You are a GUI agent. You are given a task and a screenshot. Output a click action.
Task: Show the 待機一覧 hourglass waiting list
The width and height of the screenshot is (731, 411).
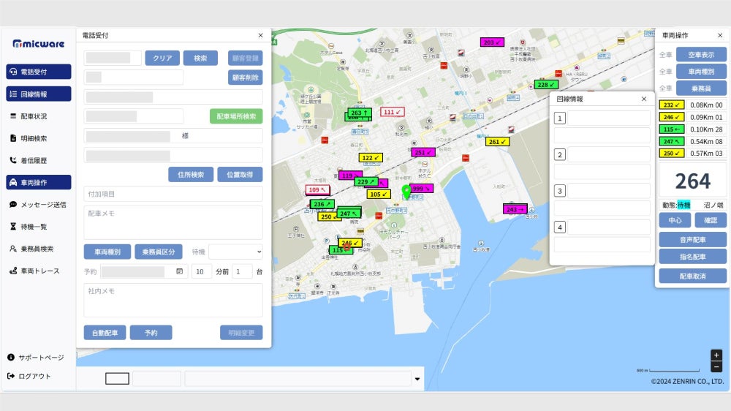point(13,227)
